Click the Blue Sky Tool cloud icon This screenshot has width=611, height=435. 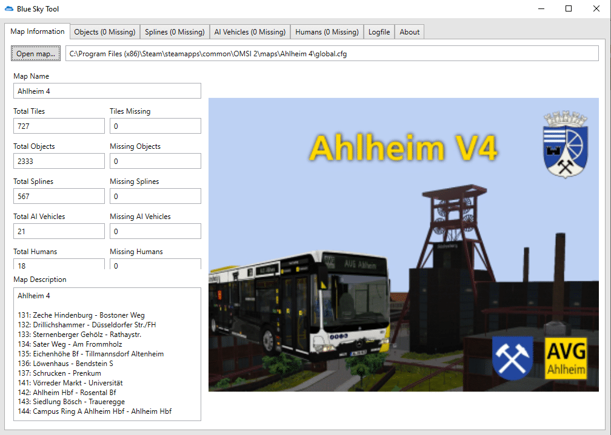[x=8, y=8]
